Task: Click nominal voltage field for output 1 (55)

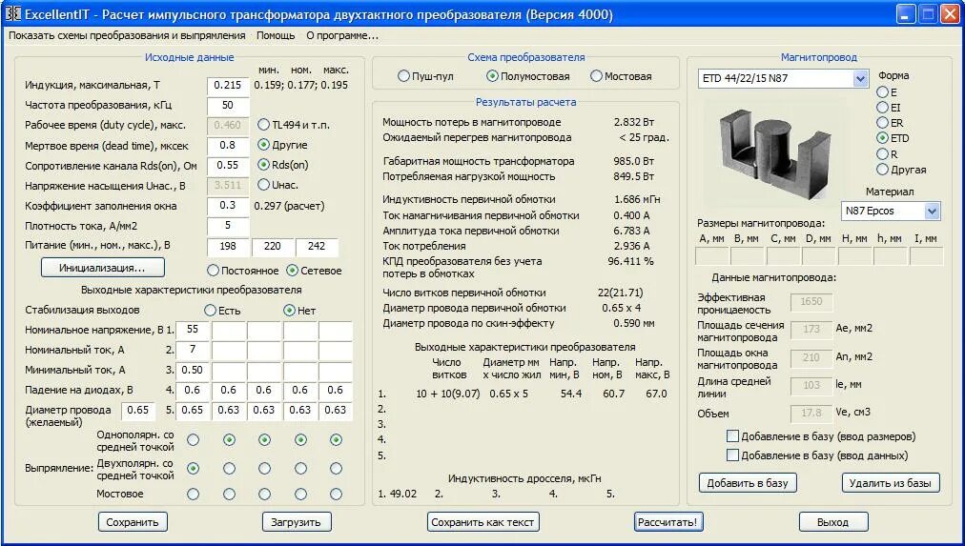Action: point(193,330)
